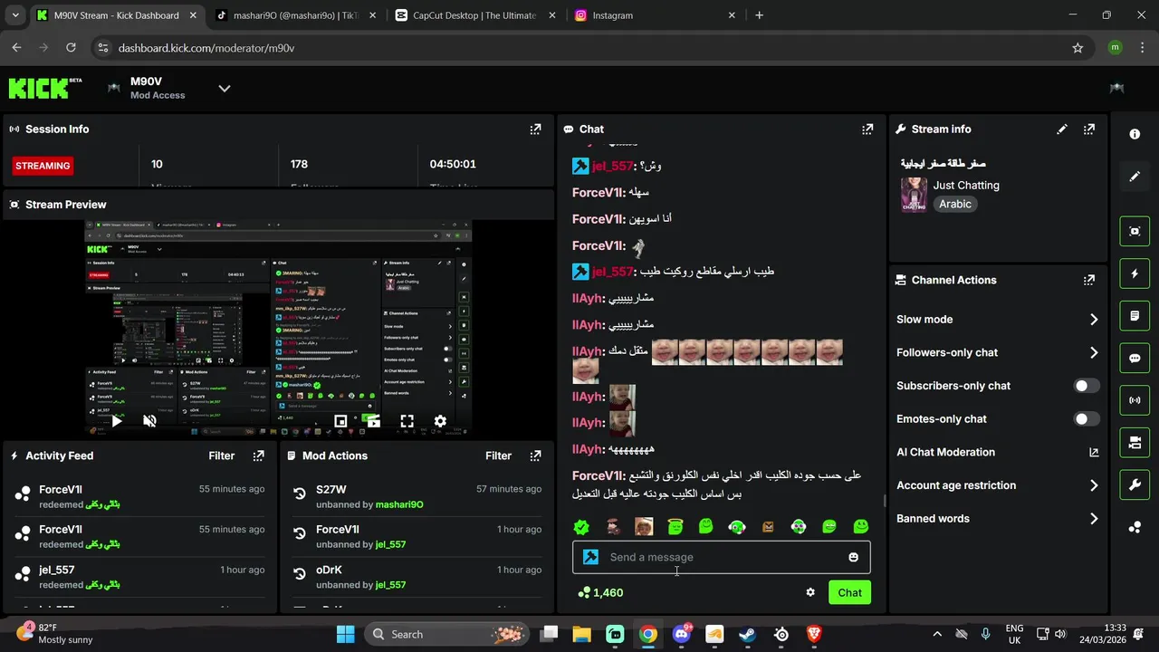Click the points dots icon in sidebar

(x=1135, y=527)
